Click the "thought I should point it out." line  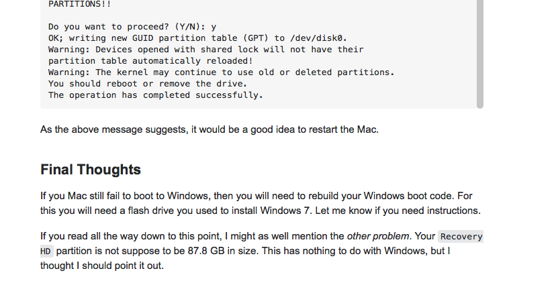coord(101,265)
